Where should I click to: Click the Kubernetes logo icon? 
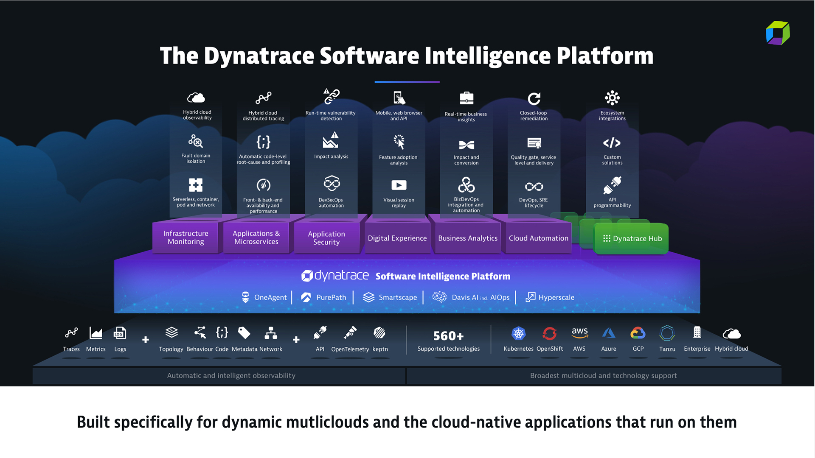point(518,333)
